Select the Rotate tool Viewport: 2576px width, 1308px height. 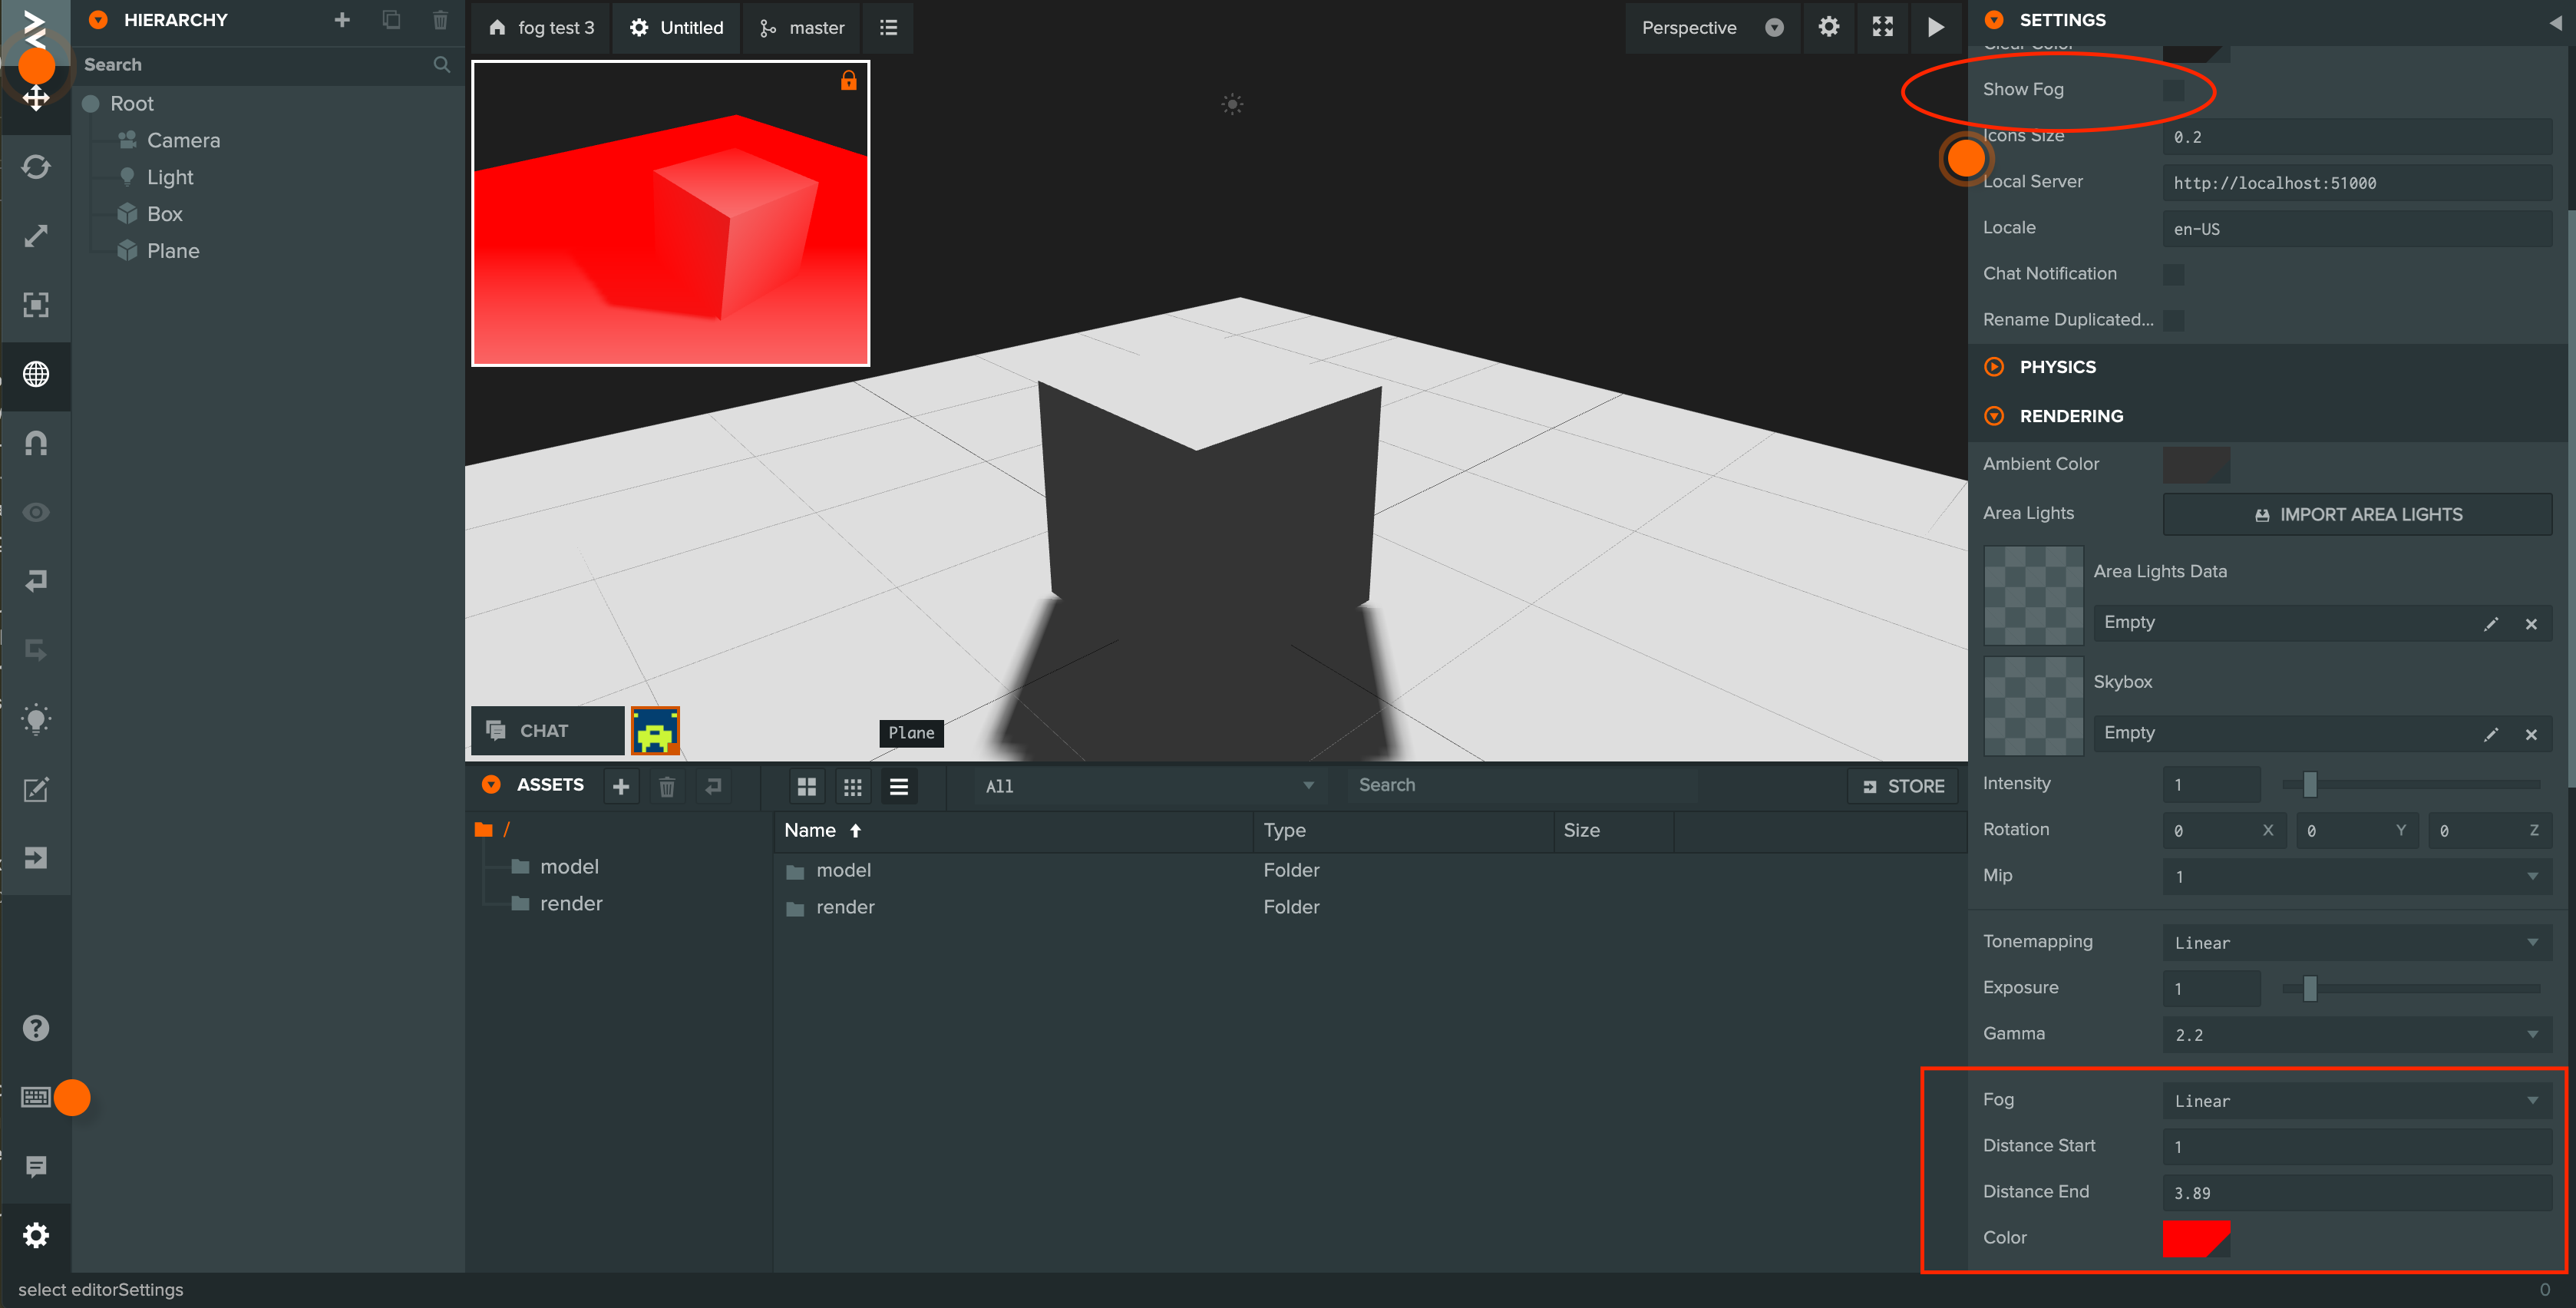coord(36,166)
